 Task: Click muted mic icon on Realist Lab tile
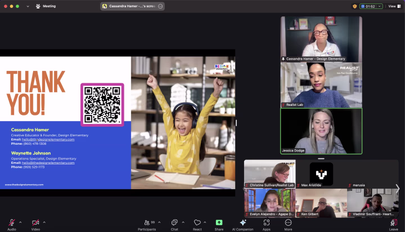click(x=283, y=105)
